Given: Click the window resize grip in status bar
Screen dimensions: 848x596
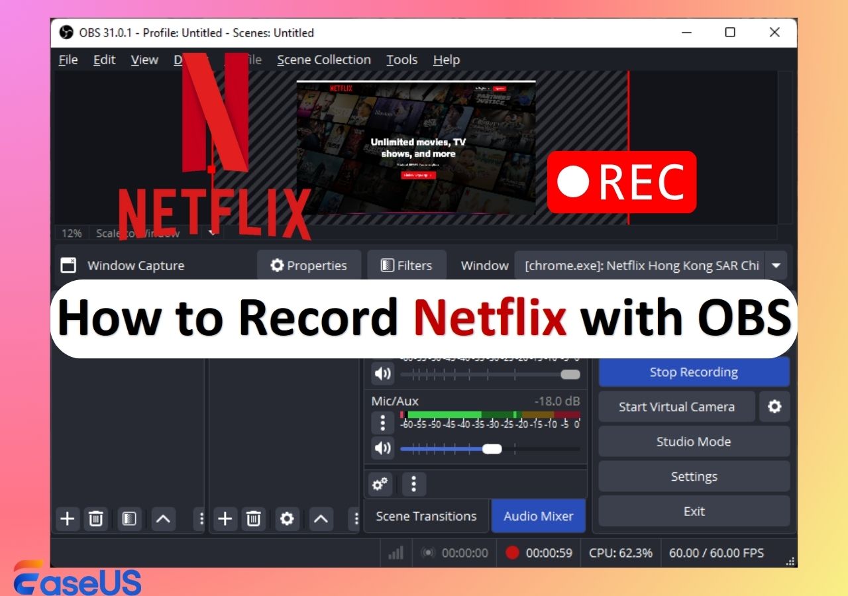Looking at the screenshot, I should pyautogui.click(x=790, y=561).
